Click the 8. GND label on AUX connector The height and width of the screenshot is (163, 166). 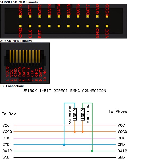click(36, 75)
